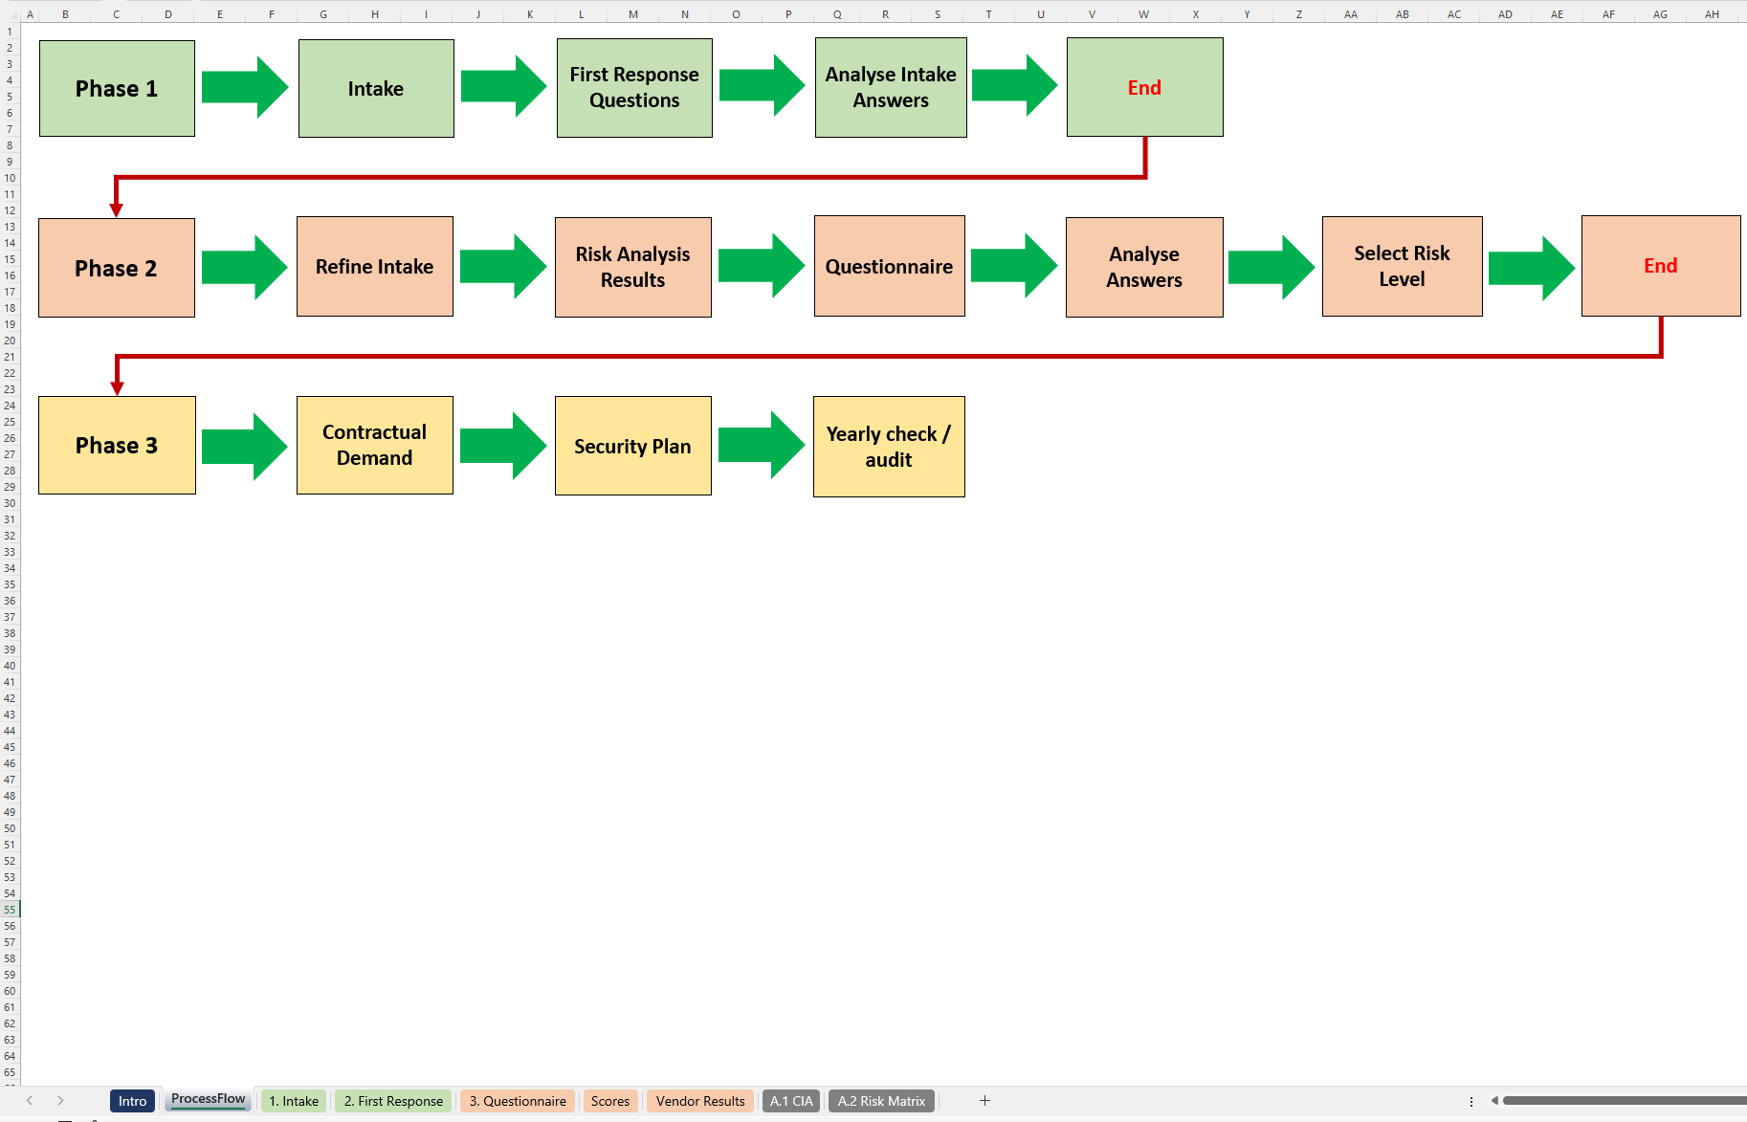This screenshot has height=1122, width=1747.
Task: Select the "End" box in the Phase 2 row
Action: coord(1660,266)
